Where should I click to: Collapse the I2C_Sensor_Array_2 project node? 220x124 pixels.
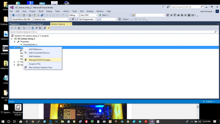pos(12,39)
